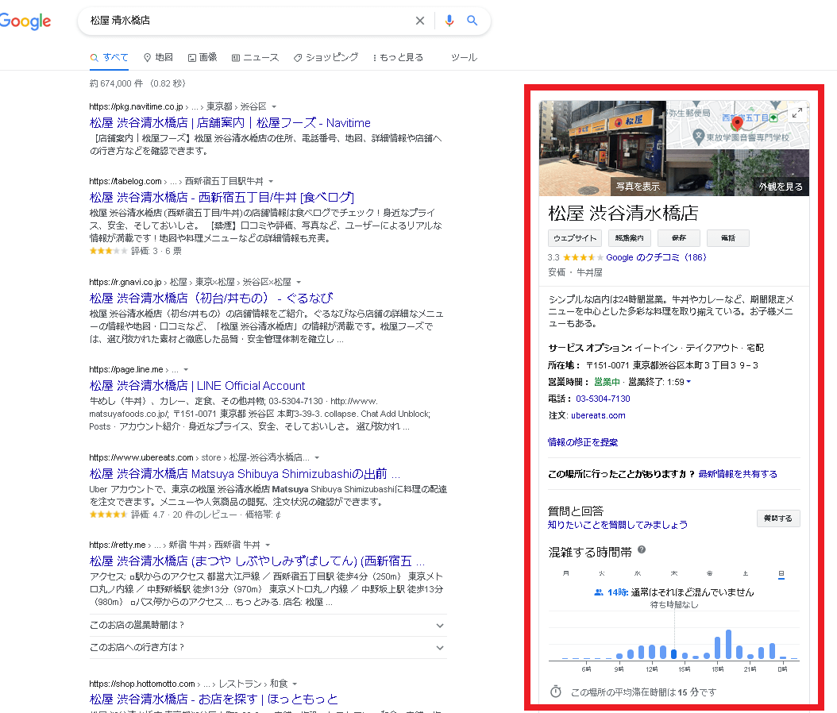Viewport: 837px width, 713px height.
Task: Open ツール search options
Action: (x=464, y=58)
